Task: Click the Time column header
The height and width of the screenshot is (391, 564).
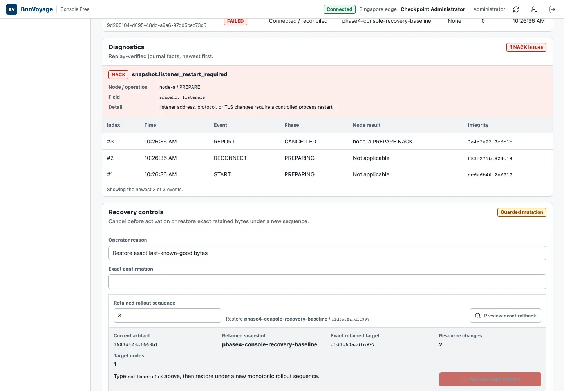Action: pos(150,125)
